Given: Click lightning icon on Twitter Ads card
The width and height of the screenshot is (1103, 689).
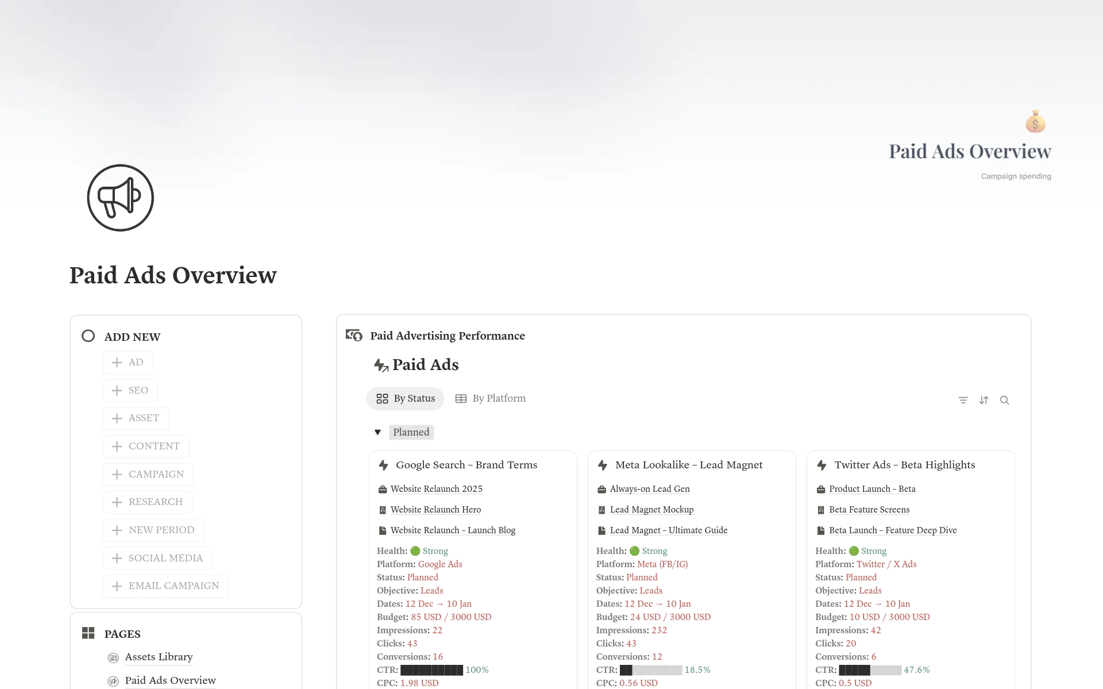Looking at the screenshot, I should click(x=822, y=465).
